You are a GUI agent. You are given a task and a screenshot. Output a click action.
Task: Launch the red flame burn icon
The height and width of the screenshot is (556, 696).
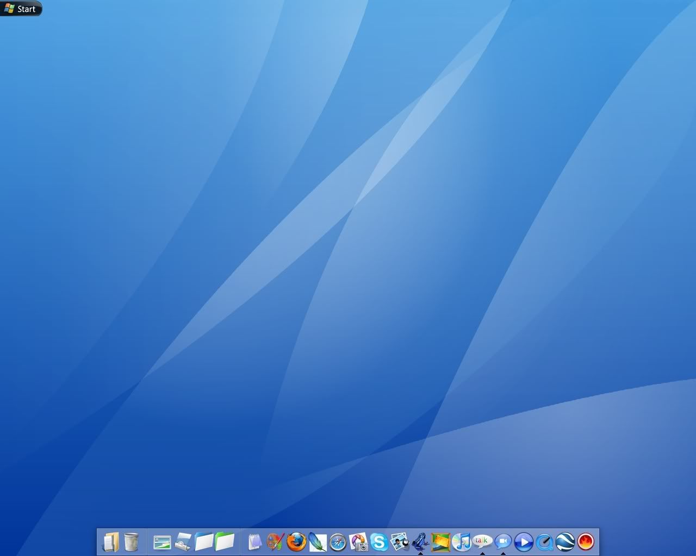point(586,542)
